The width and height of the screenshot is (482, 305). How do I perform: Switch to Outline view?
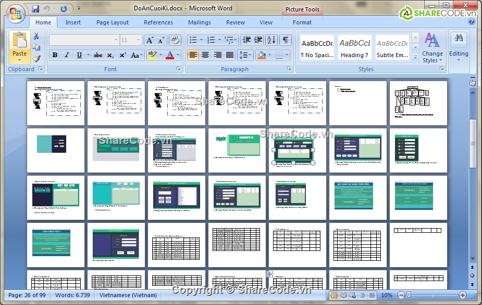click(x=363, y=295)
